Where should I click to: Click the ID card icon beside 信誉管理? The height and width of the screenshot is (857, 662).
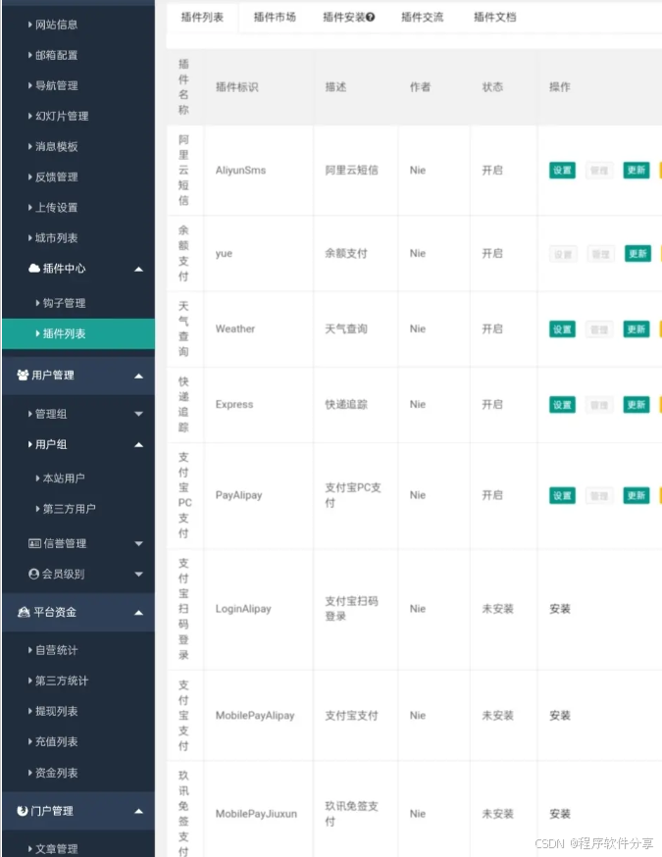click(34, 543)
